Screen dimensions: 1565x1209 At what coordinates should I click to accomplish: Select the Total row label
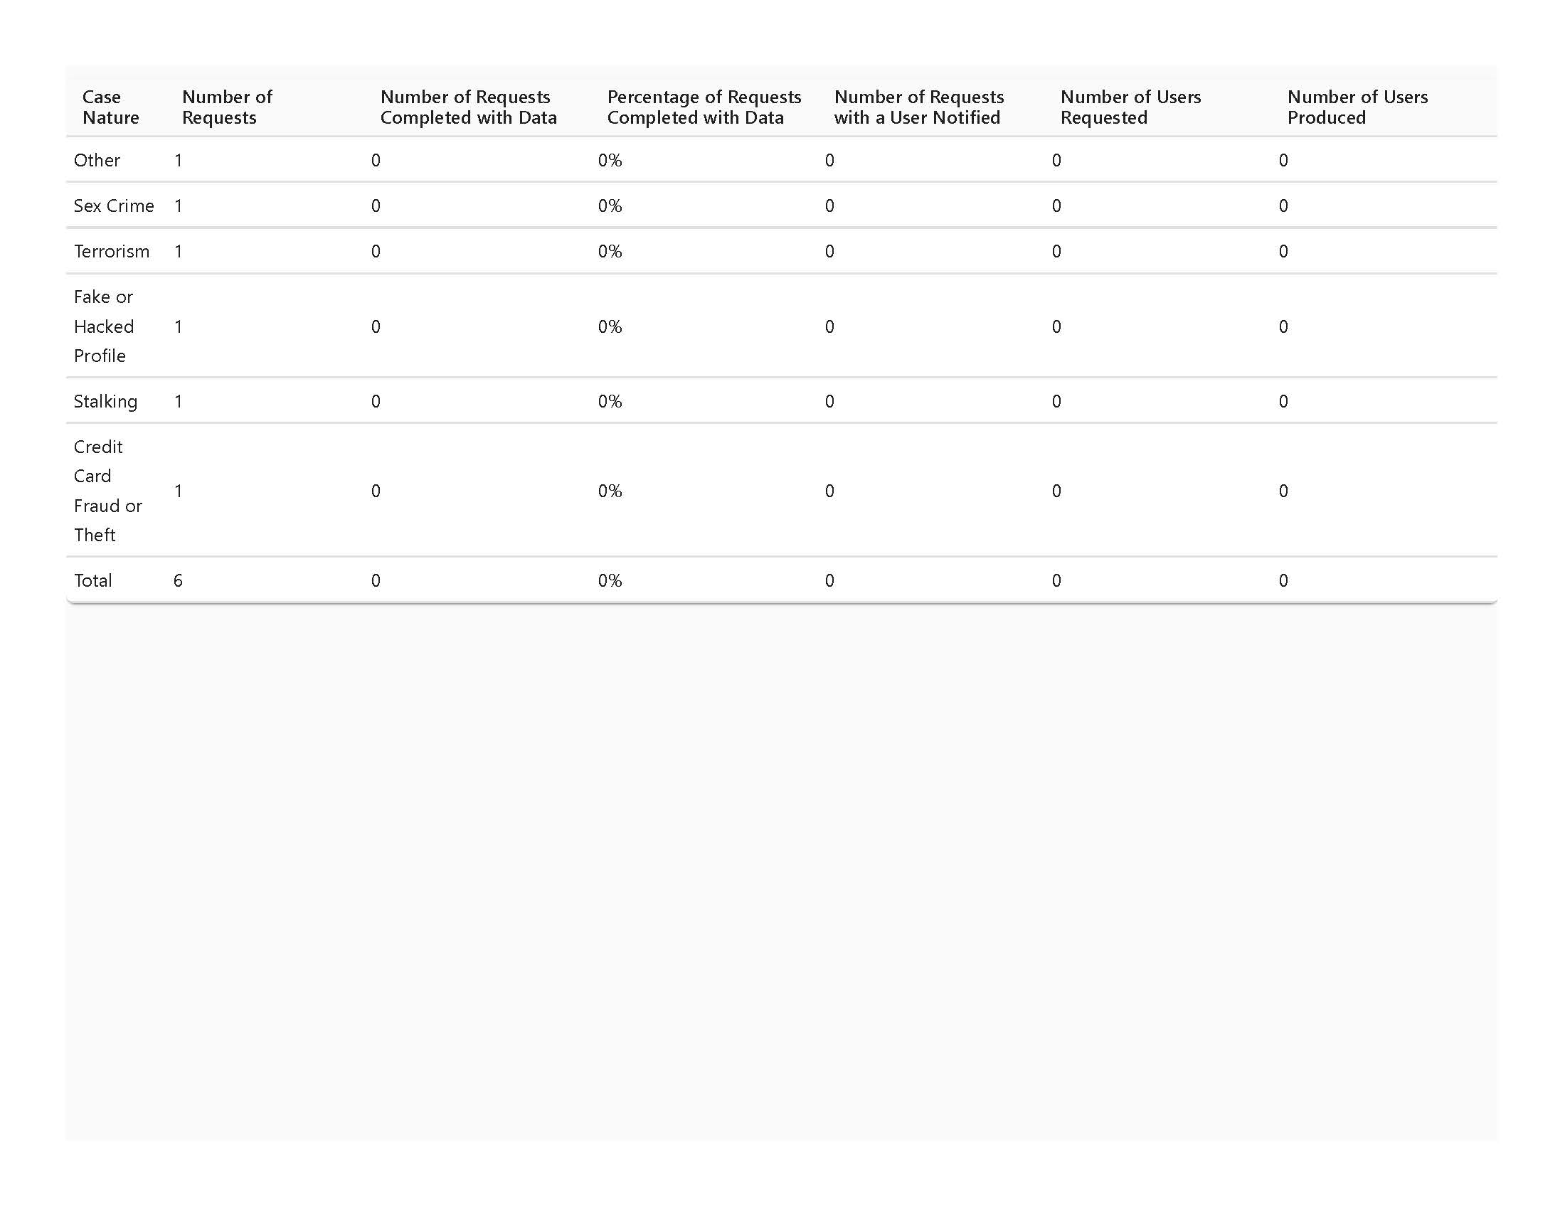click(x=93, y=581)
